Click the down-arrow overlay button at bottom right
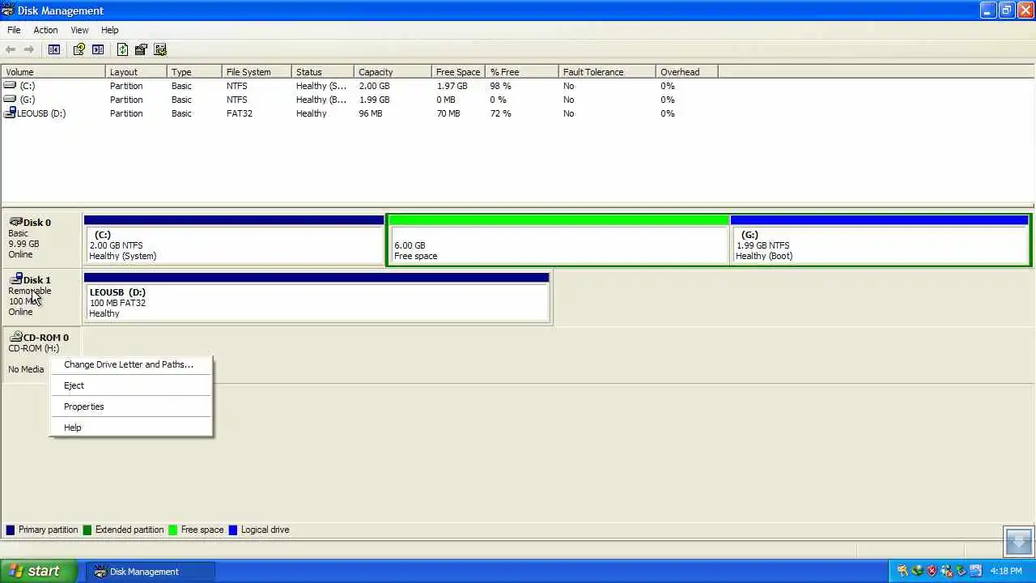 [1019, 541]
